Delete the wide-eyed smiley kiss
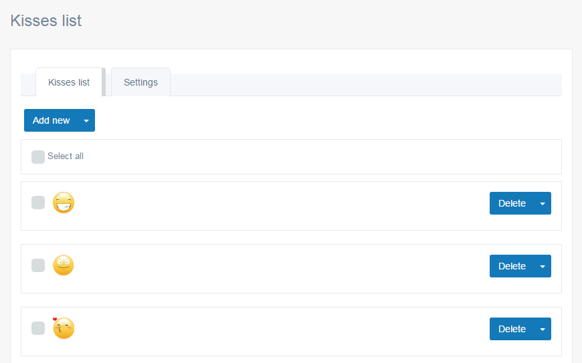Screen dimensions: 582x363 (x=512, y=266)
